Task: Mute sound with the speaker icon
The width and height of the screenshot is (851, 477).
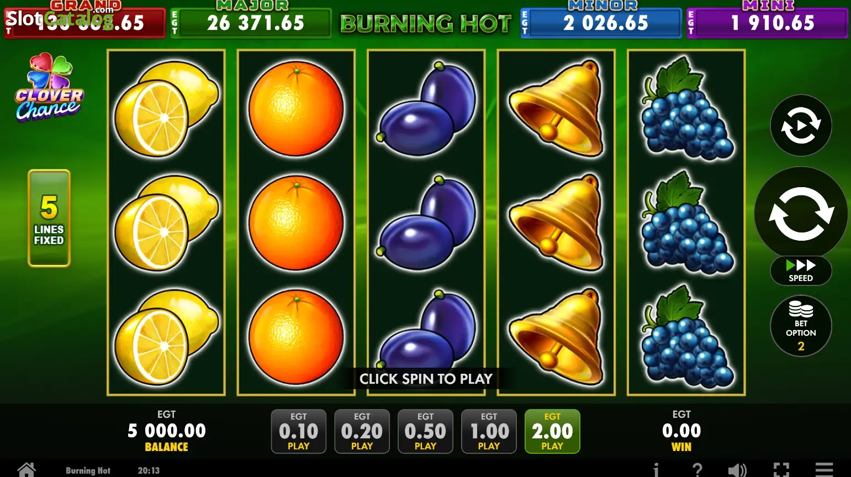Action: 737,470
